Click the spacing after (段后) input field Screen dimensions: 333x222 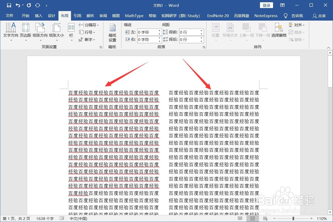[x=189, y=39]
